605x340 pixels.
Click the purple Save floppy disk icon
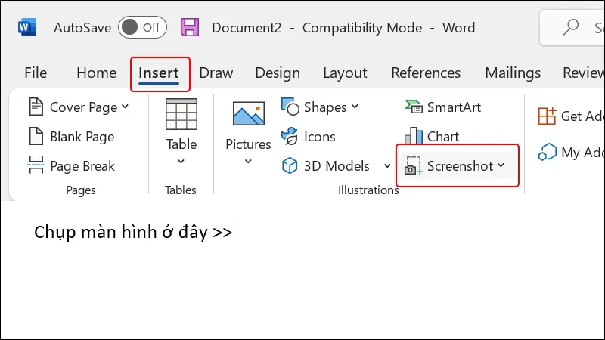(190, 27)
